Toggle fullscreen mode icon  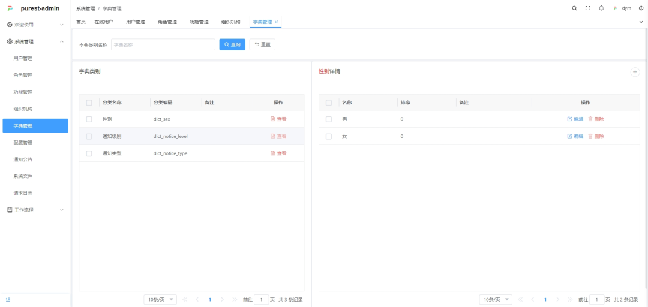pos(587,8)
